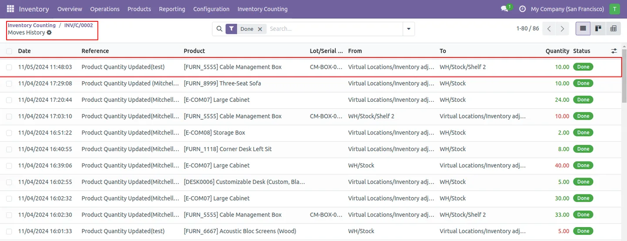This screenshot has width=627, height=241.
Task: Open the Inventory Counting menu
Action: coord(263,9)
